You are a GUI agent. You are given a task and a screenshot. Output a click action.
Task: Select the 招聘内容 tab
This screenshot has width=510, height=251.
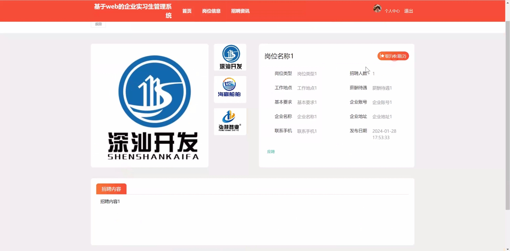click(x=111, y=189)
